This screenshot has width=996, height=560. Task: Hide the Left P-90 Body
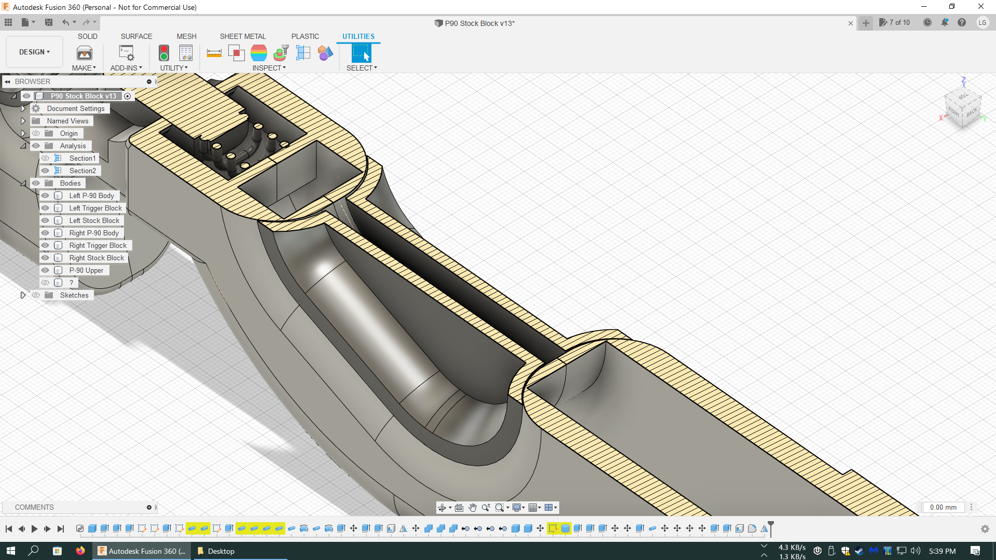click(46, 195)
